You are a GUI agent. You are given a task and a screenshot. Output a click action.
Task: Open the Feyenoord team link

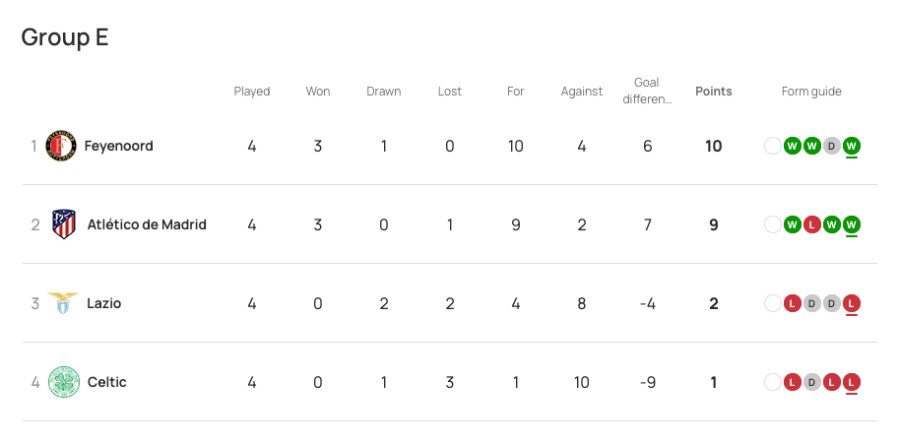click(x=118, y=146)
